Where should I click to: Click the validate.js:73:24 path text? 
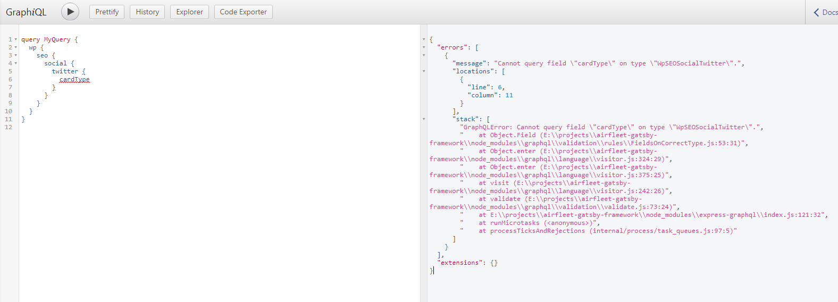tap(554, 207)
